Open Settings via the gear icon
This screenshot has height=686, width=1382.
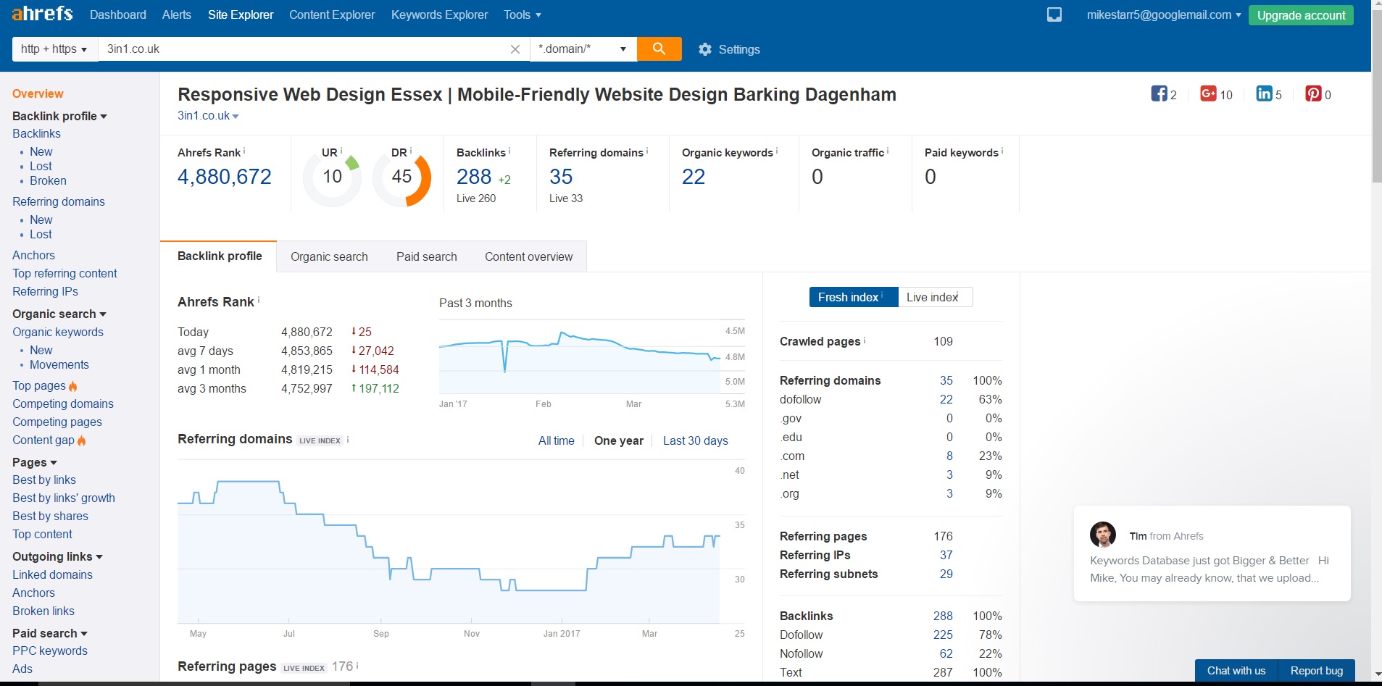[705, 49]
